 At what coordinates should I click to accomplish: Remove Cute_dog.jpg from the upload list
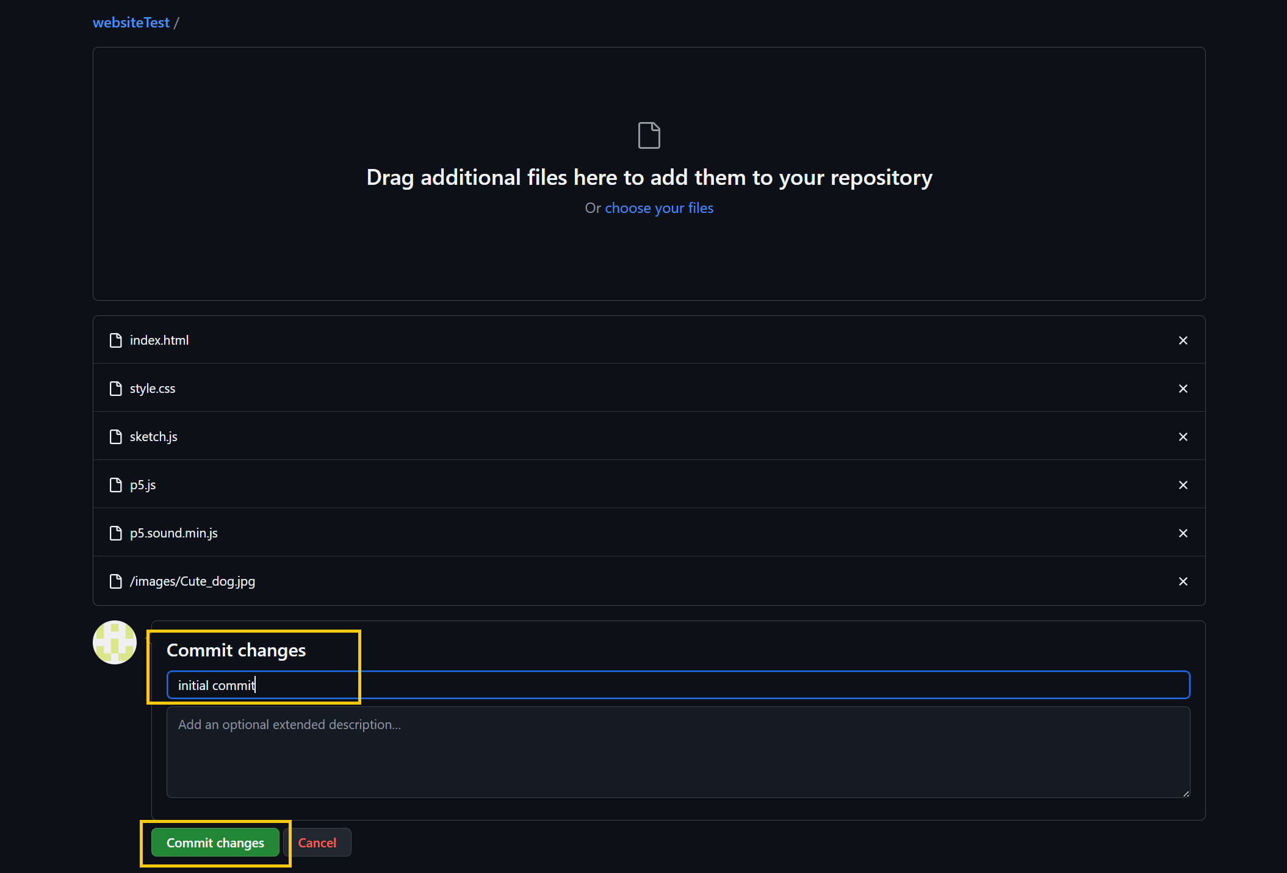[1183, 581]
